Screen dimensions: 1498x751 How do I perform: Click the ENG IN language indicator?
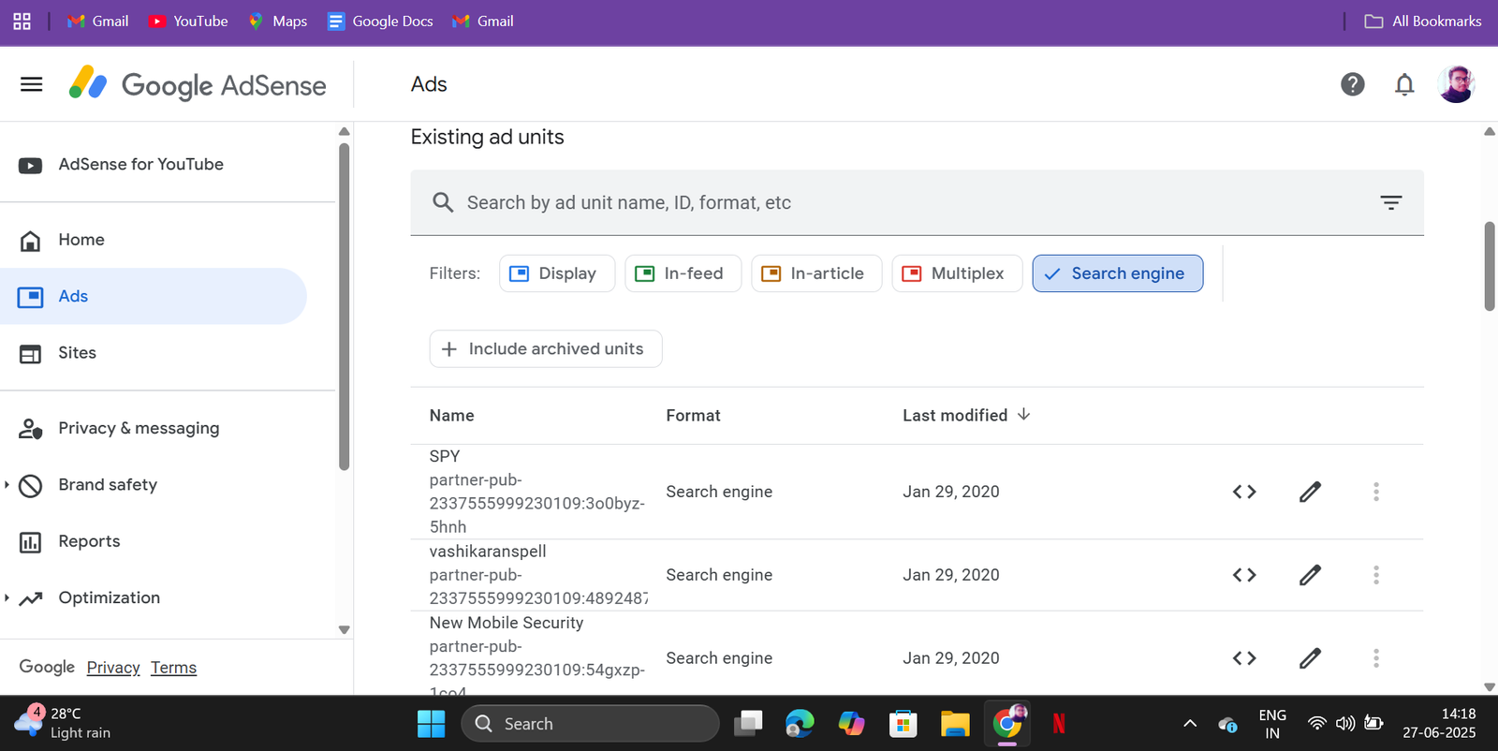[x=1272, y=724]
